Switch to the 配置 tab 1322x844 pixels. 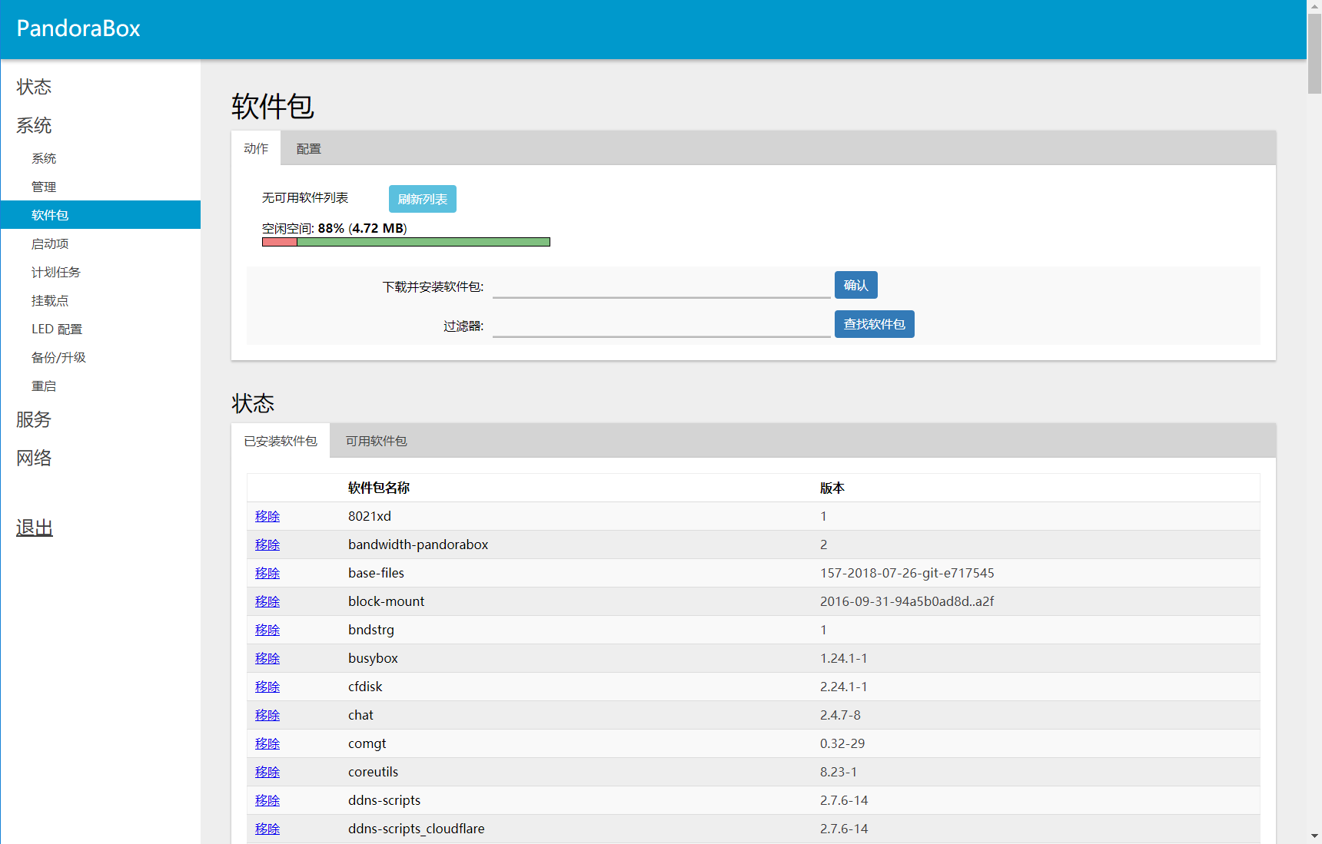(x=308, y=149)
